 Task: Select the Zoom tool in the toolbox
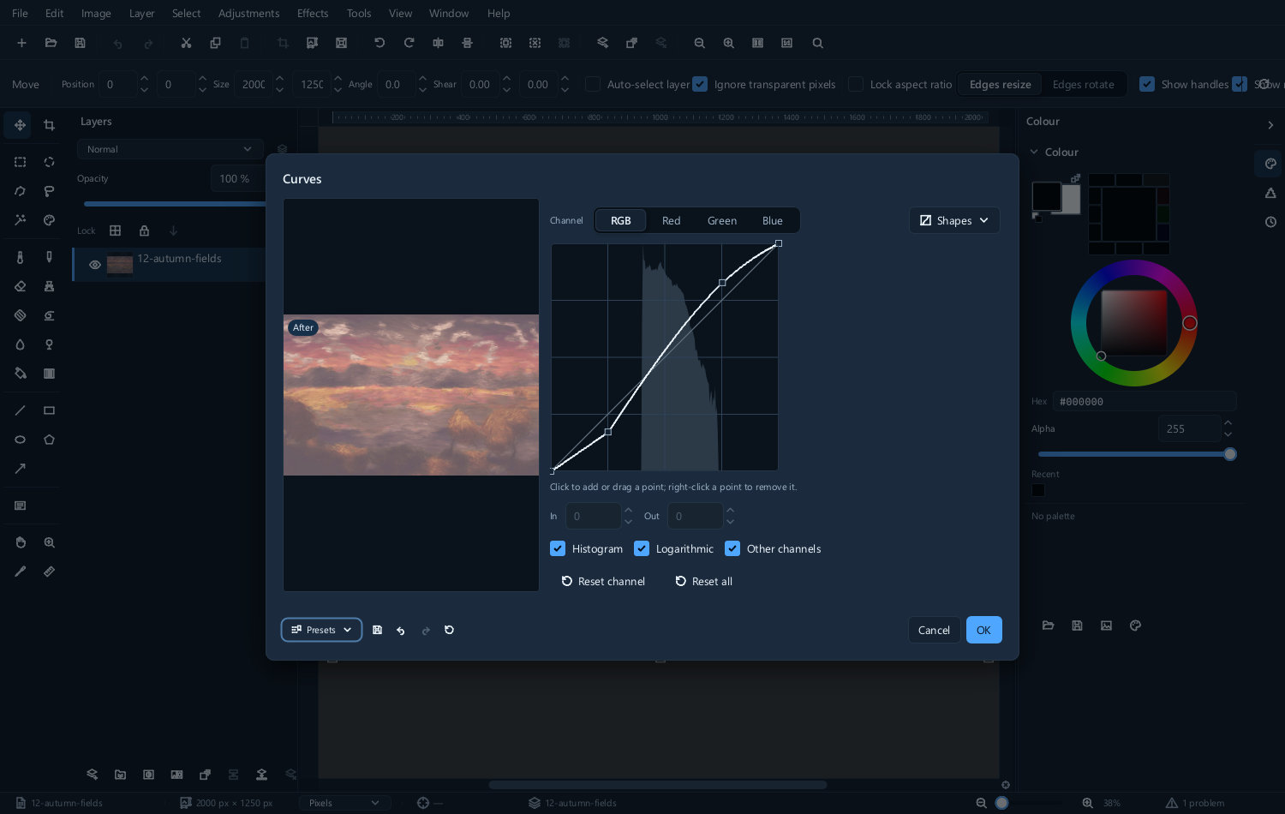click(x=49, y=542)
